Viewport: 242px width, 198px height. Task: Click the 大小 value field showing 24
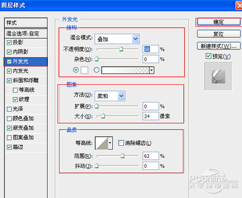tap(151, 116)
